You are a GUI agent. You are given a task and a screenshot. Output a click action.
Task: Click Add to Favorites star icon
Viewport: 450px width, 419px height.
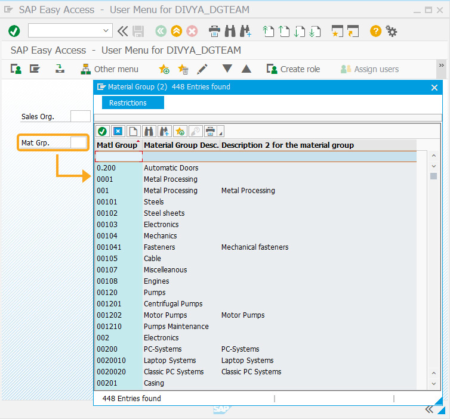[164, 69]
